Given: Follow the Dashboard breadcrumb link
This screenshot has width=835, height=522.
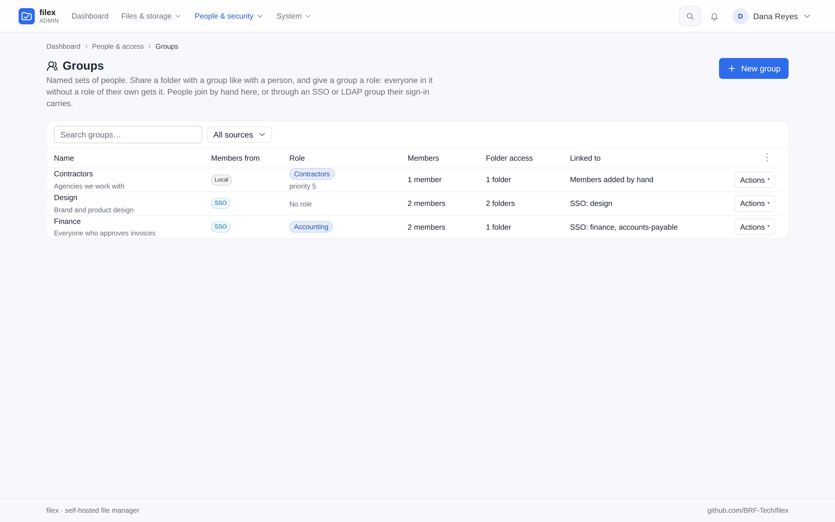Looking at the screenshot, I should click(x=63, y=46).
